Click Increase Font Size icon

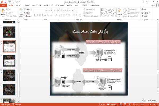[x=52, y=11]
